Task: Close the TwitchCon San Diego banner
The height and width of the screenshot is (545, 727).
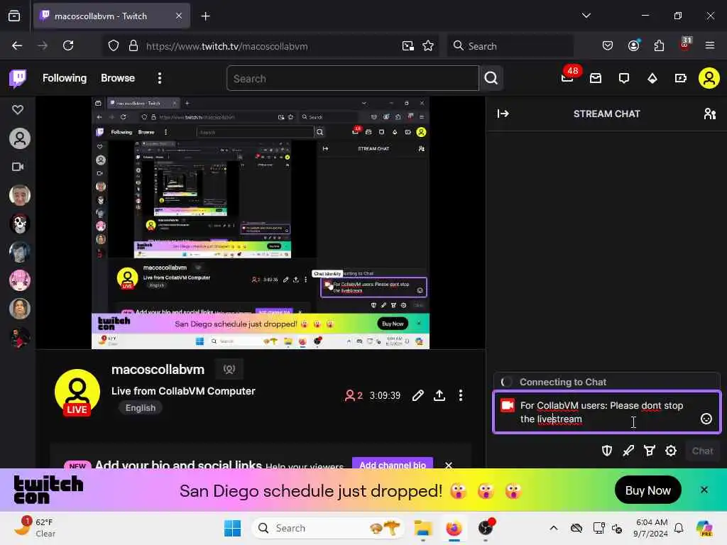Action: click(x=704, y=490)
